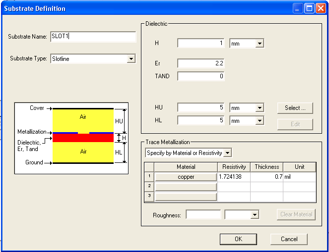Click the Er value field
Viewport: 329px width, 252px height.
point(201,63)
